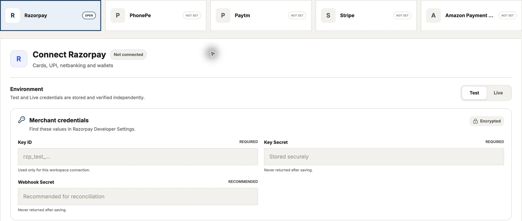Click the Paytm P avatar icon
Viewport: 522px width, 221px height.
coord(223,15)
